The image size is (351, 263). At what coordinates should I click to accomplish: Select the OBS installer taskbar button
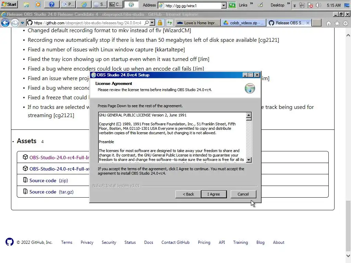[131, 4]
